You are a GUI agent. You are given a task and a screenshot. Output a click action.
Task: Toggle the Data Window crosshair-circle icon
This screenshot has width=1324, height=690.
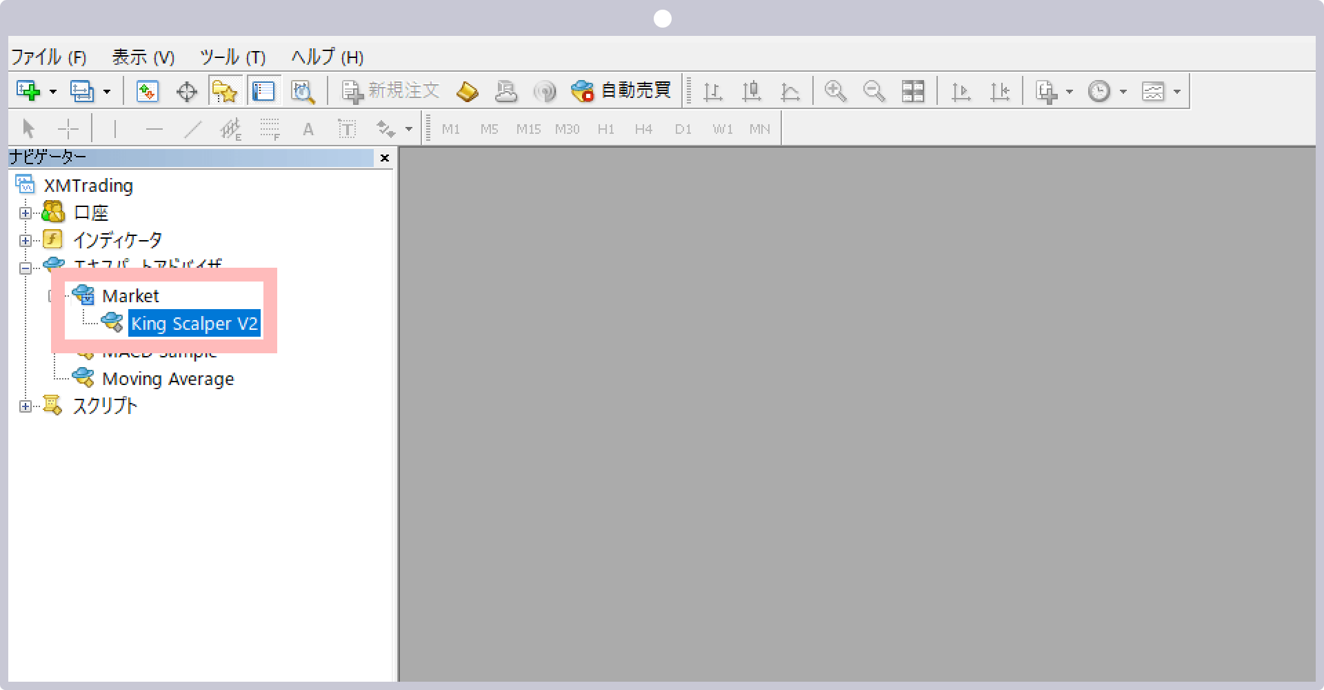pyautogui.click(x=186, y=91)
